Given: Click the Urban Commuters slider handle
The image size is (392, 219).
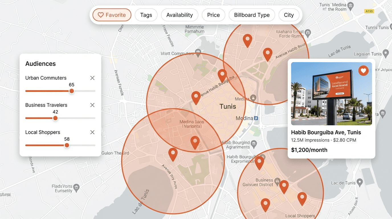Looking at the screenshot, I should pyautogui.click(x=72, y=91).
